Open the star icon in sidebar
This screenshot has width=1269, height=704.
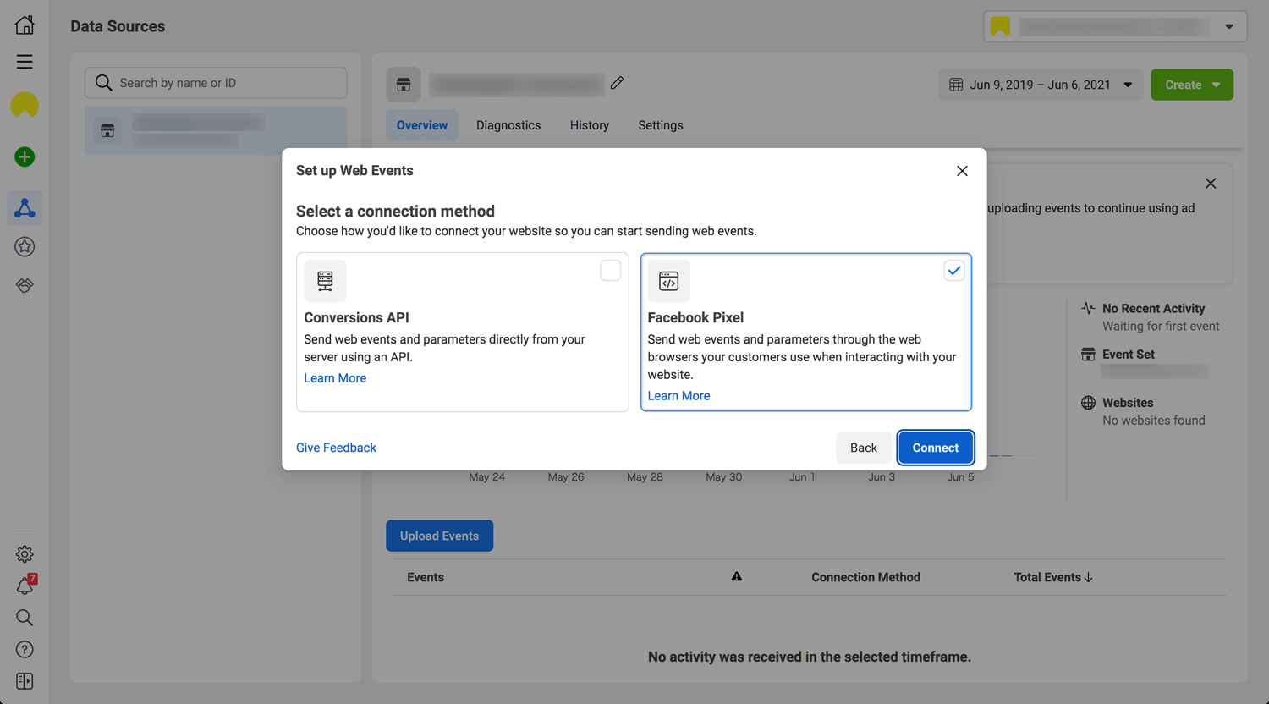click(x=25, y=247)
